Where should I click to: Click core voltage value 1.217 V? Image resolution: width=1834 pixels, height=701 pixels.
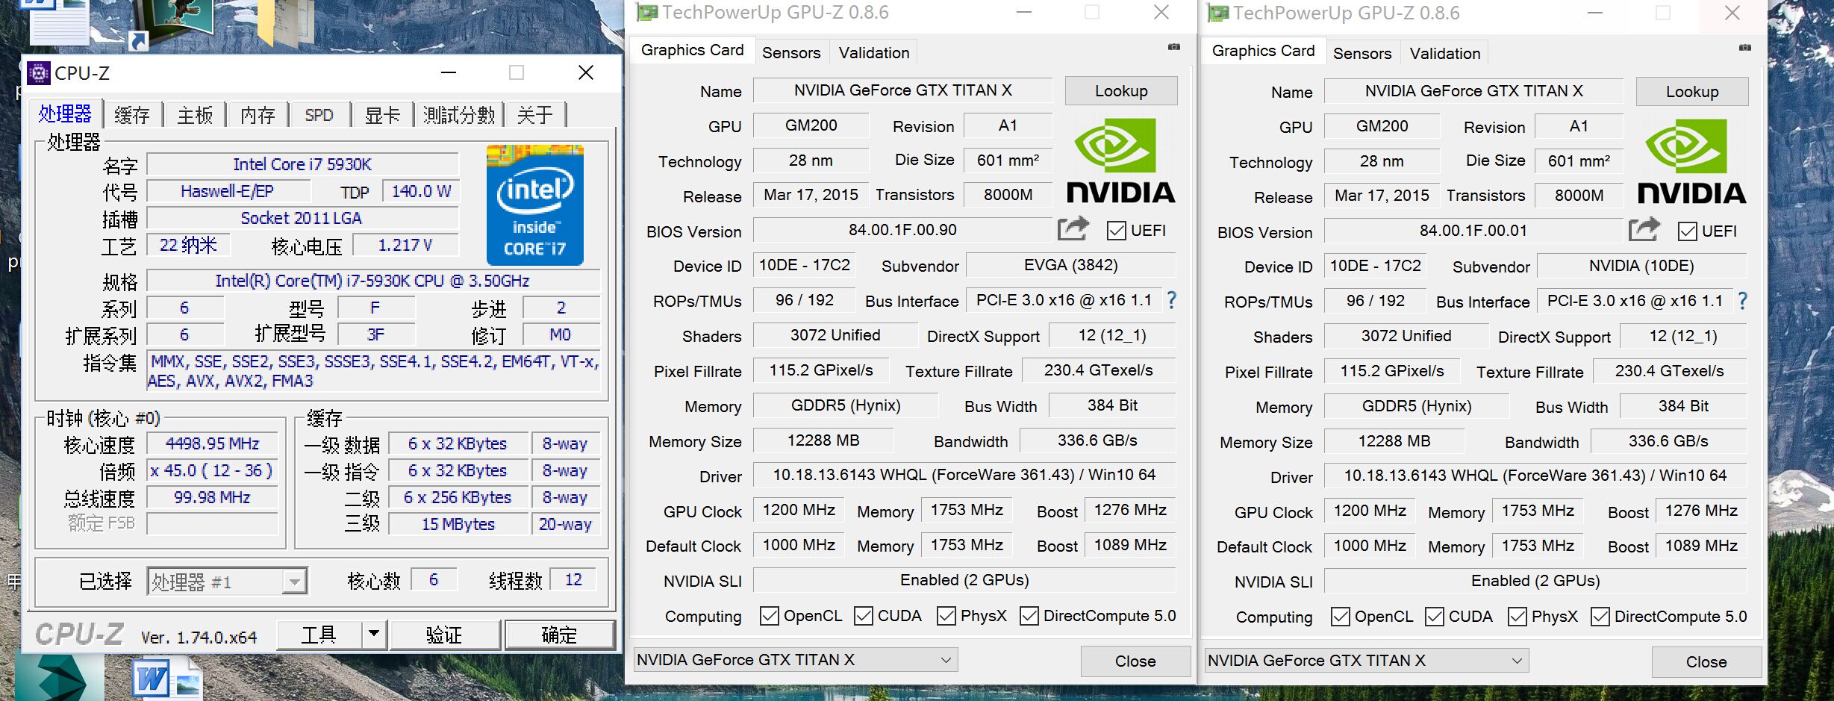405,245
